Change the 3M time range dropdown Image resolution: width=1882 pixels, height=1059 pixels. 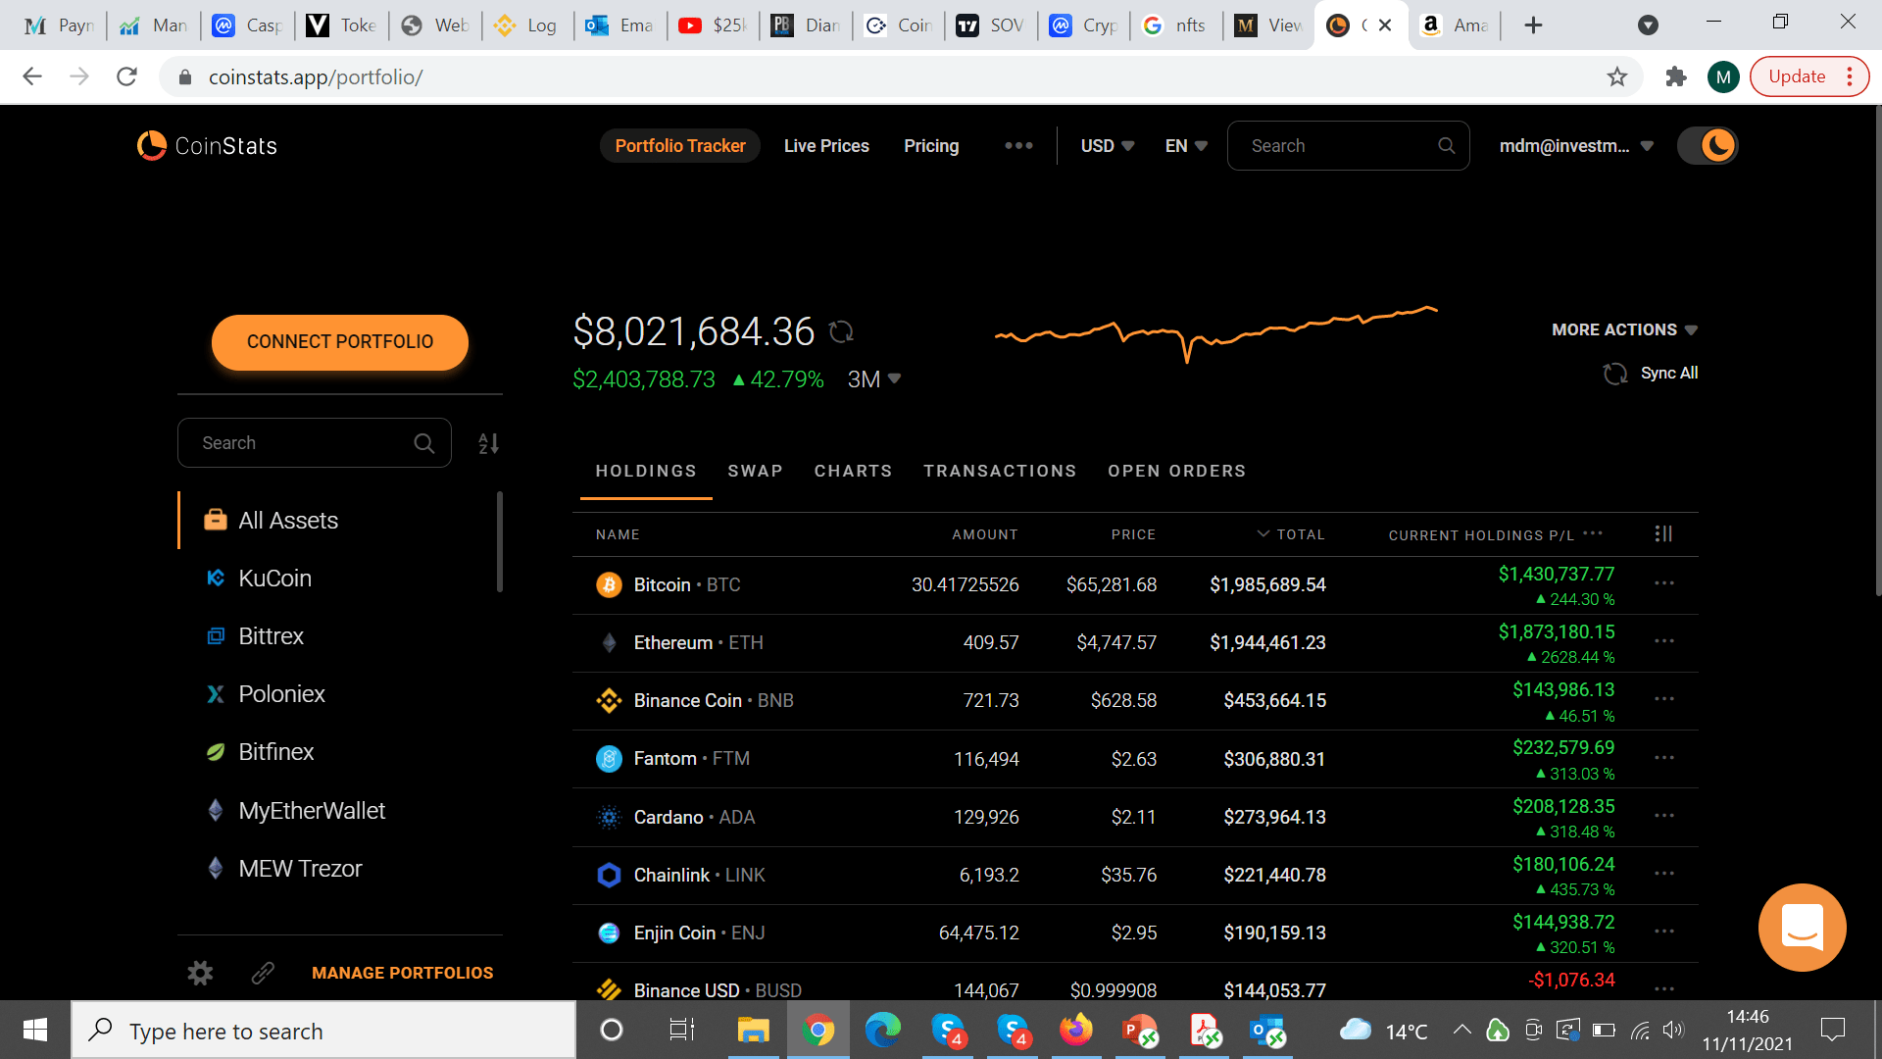pos(873,379)
